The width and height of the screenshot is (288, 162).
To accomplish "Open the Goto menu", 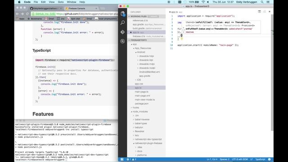I will tap(61, 2).
